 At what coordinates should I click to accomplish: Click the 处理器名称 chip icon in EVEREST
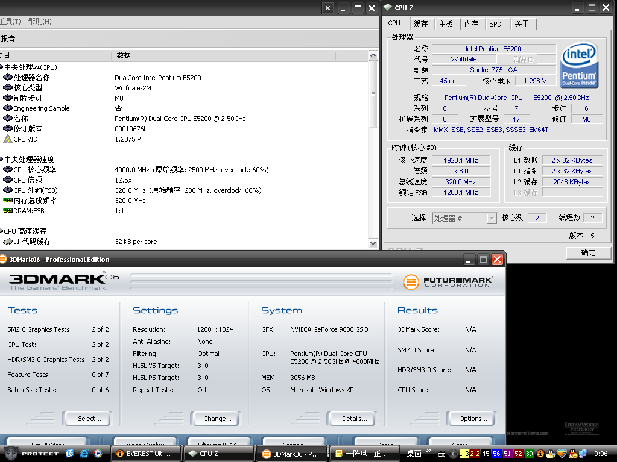click(x=7, y=77)
